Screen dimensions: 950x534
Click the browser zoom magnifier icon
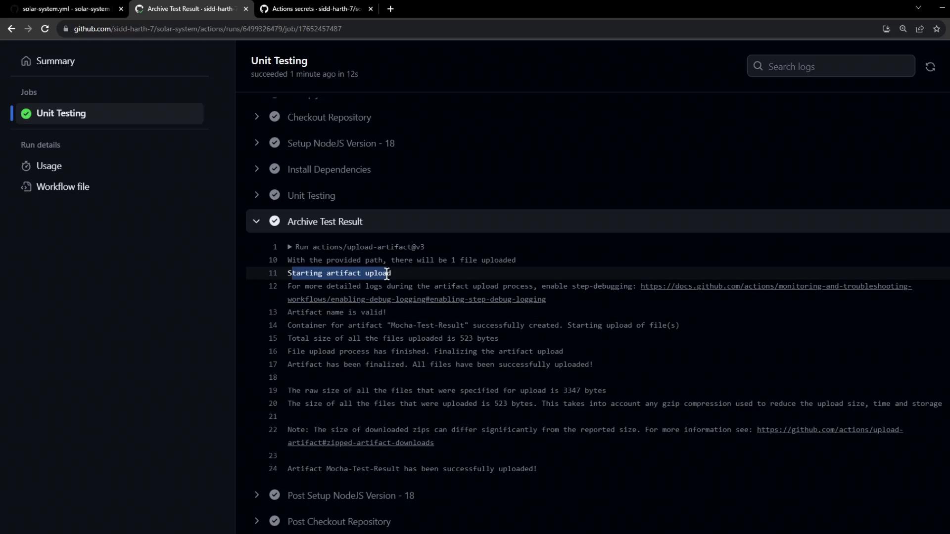tap(903, 29)
